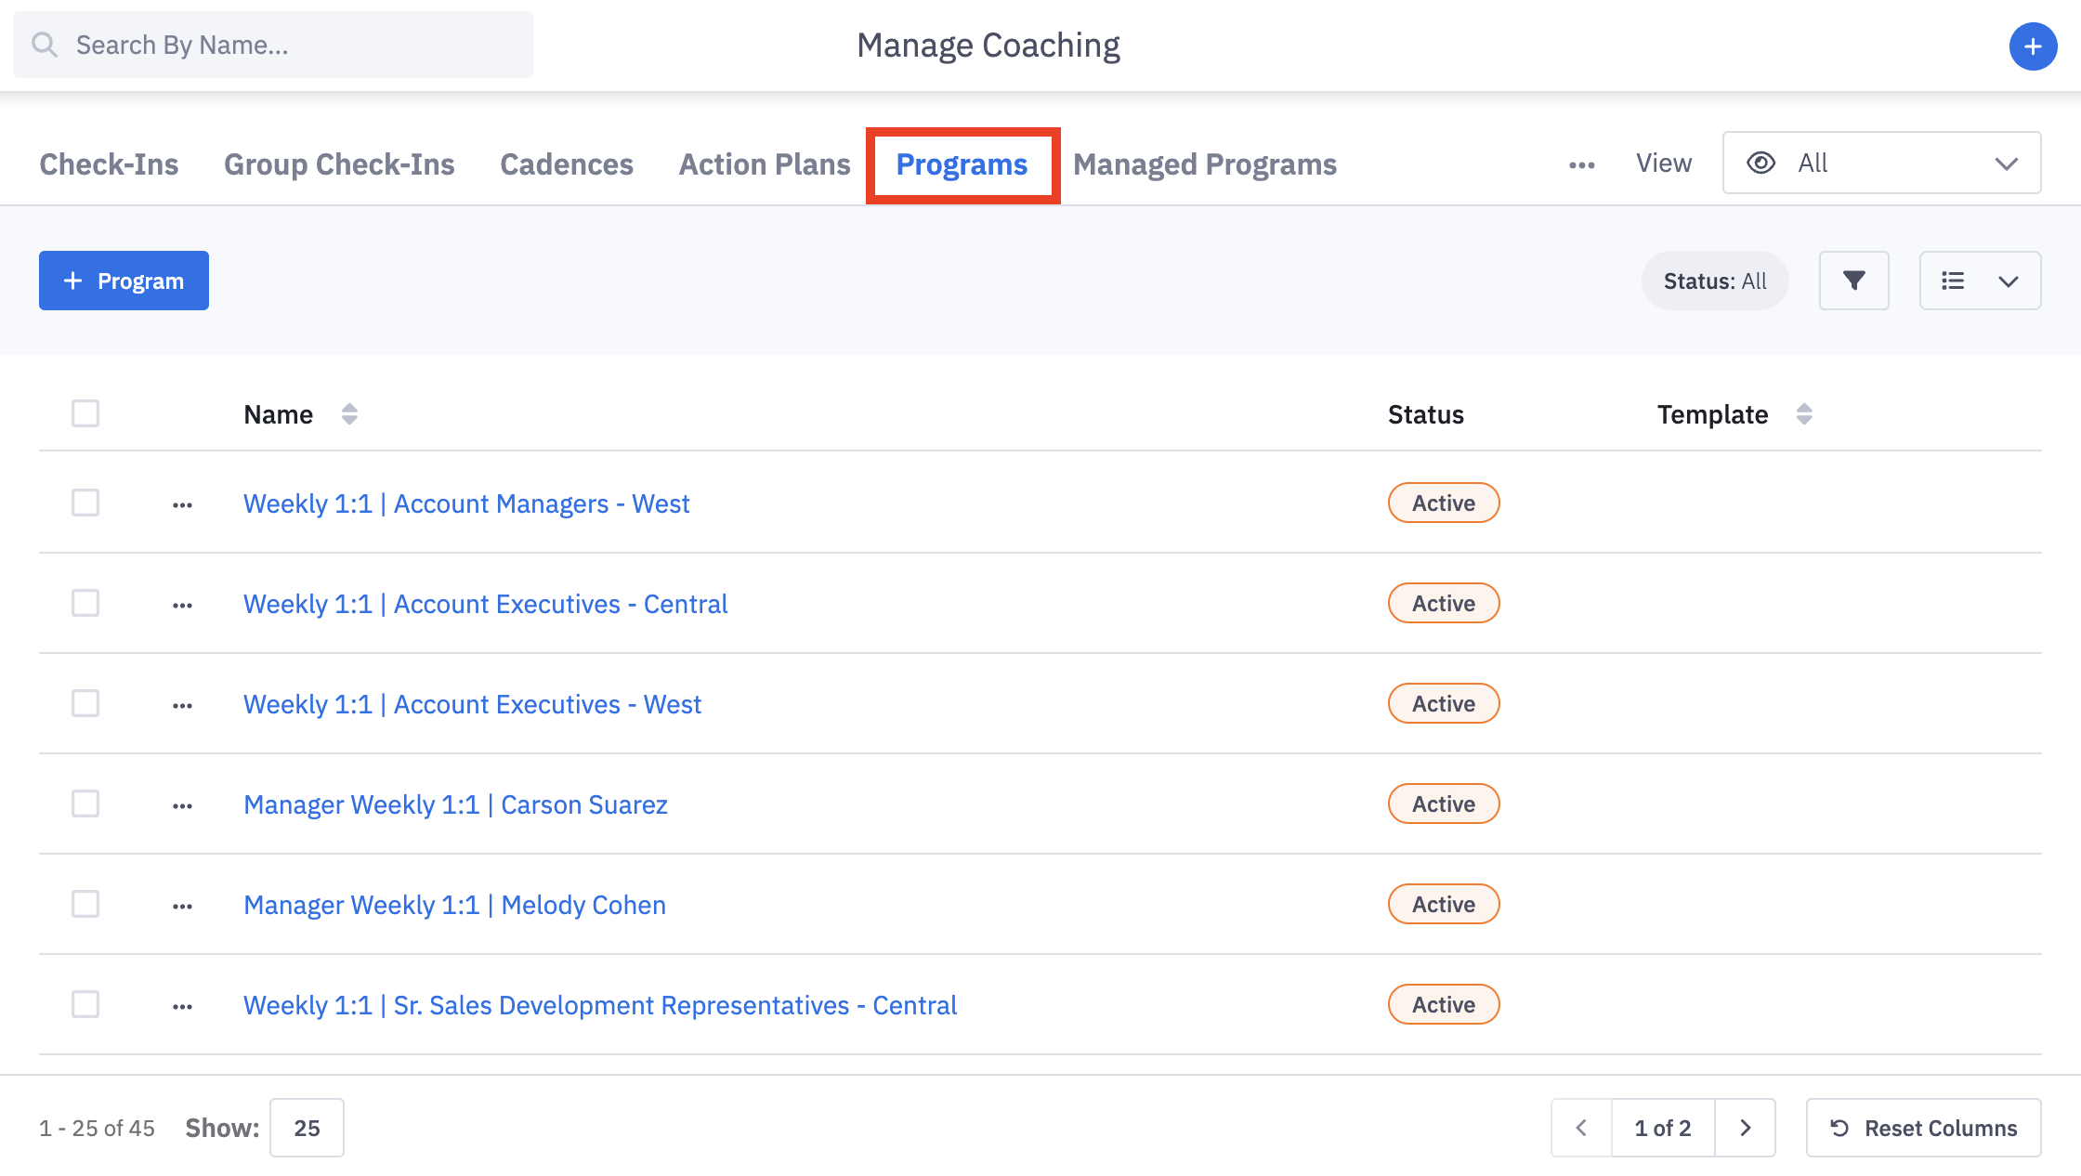Open the Check-Ins tab

[x=109, y=163]
